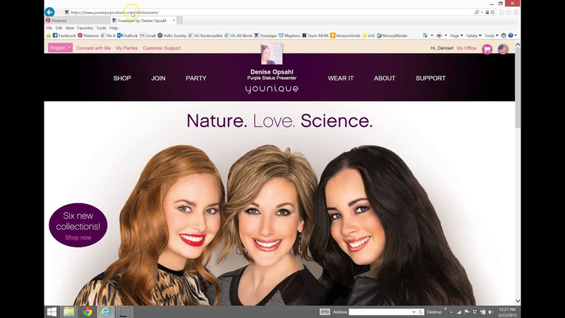Click the Windows Start button
565x318 pixels.
(52, 312)
